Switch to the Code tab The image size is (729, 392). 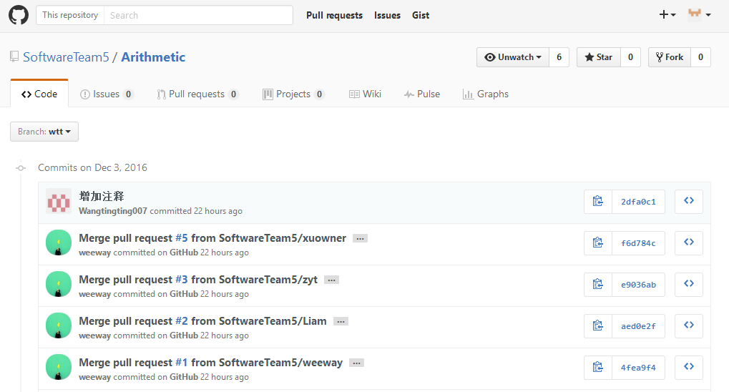pyautogui.click(x=39, y=94)
